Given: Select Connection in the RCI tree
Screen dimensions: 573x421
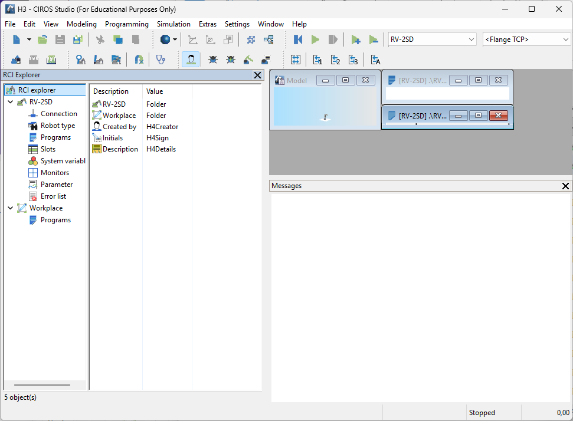Looking at the screenshot, I should (x=59, y=114).
